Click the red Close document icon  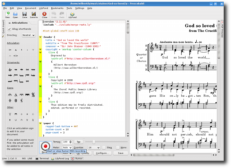44,15
